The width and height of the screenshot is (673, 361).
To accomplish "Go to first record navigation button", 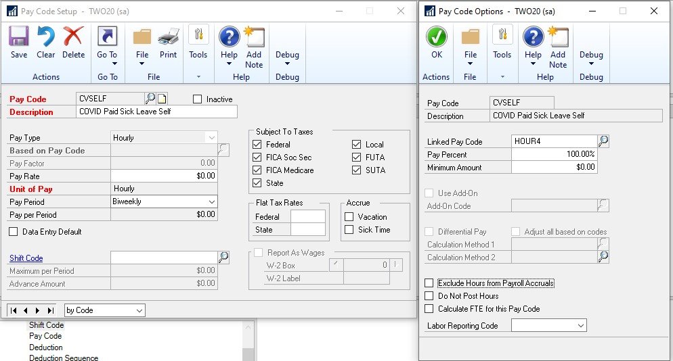I will click(x=14, y=310).
